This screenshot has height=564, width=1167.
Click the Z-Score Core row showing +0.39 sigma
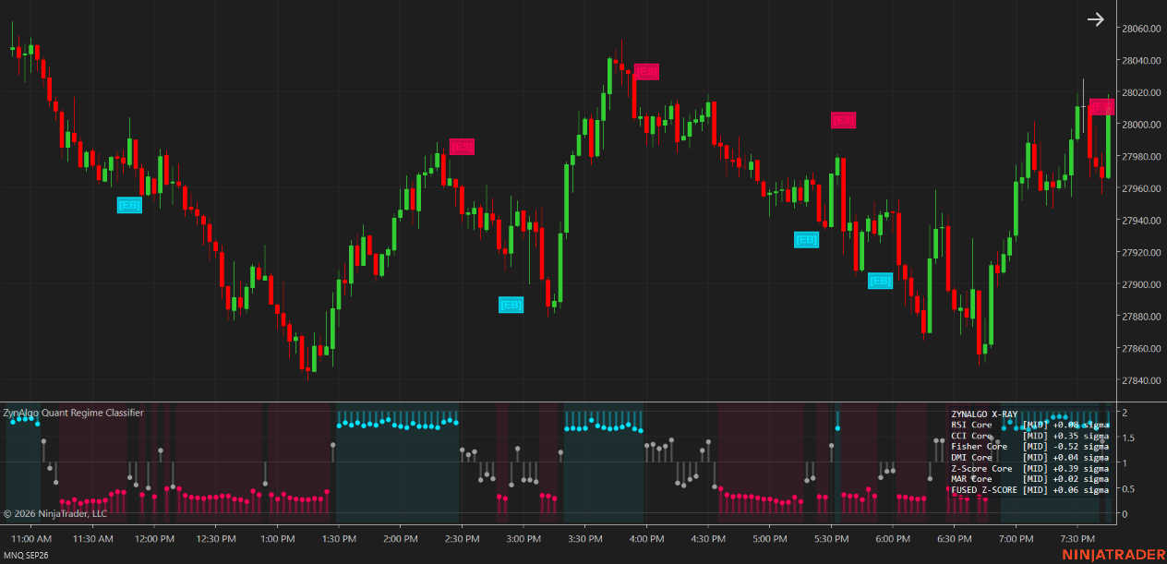(1029, 469)
